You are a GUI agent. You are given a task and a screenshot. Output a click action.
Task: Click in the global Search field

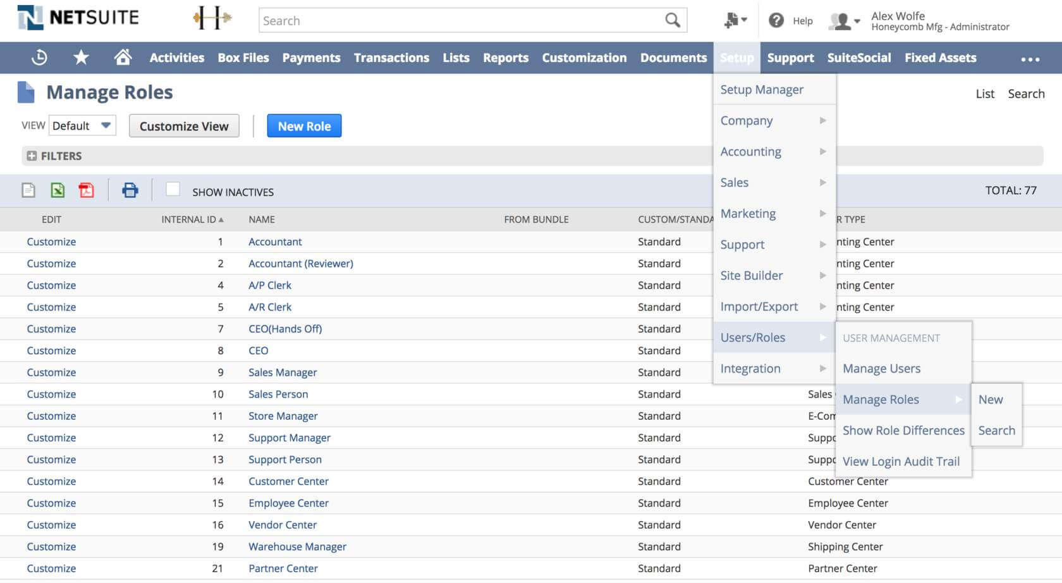[461, 21]
